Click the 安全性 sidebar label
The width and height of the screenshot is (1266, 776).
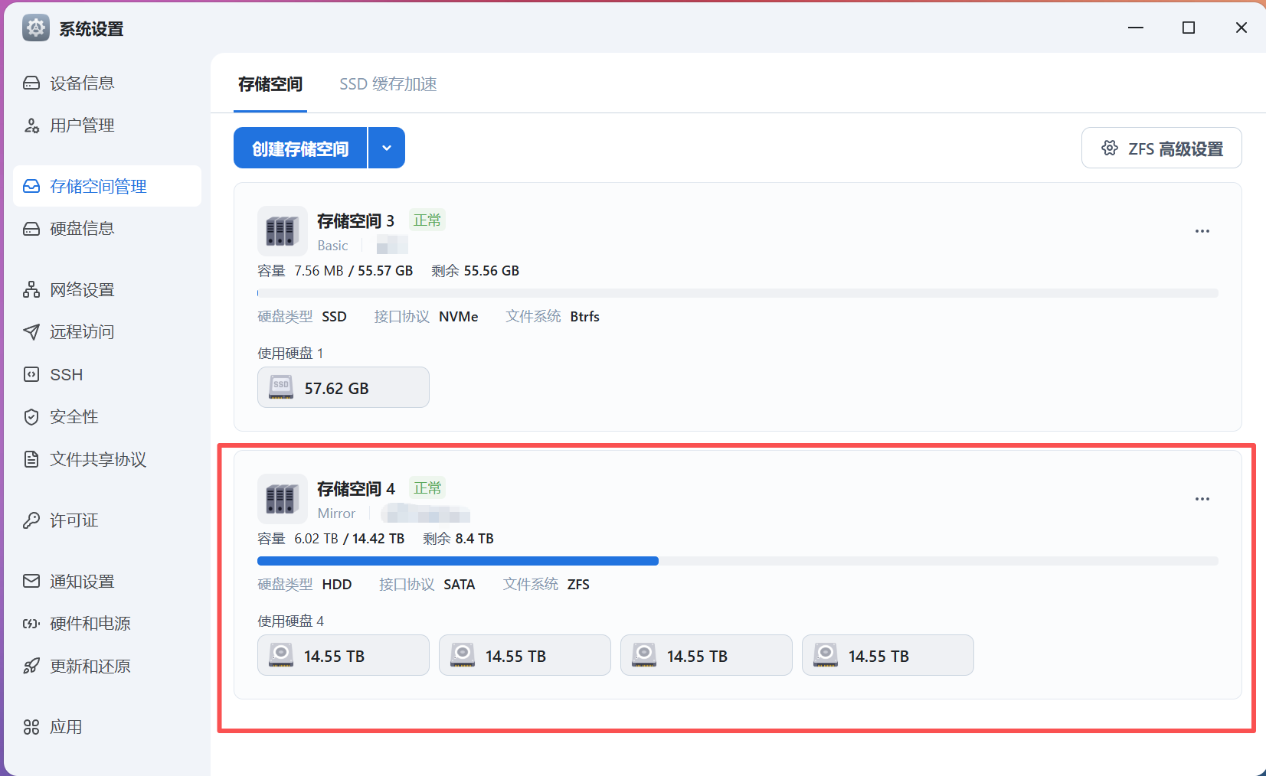(74, 417)
